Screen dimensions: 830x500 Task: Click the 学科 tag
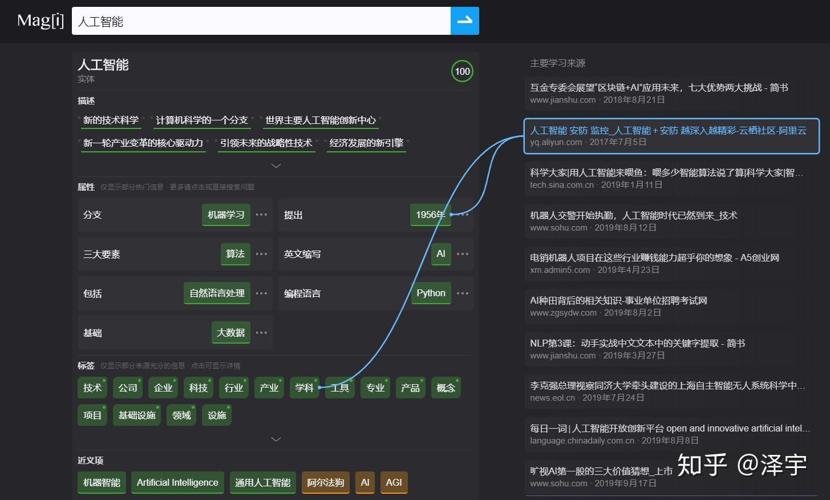click(305, 388)
